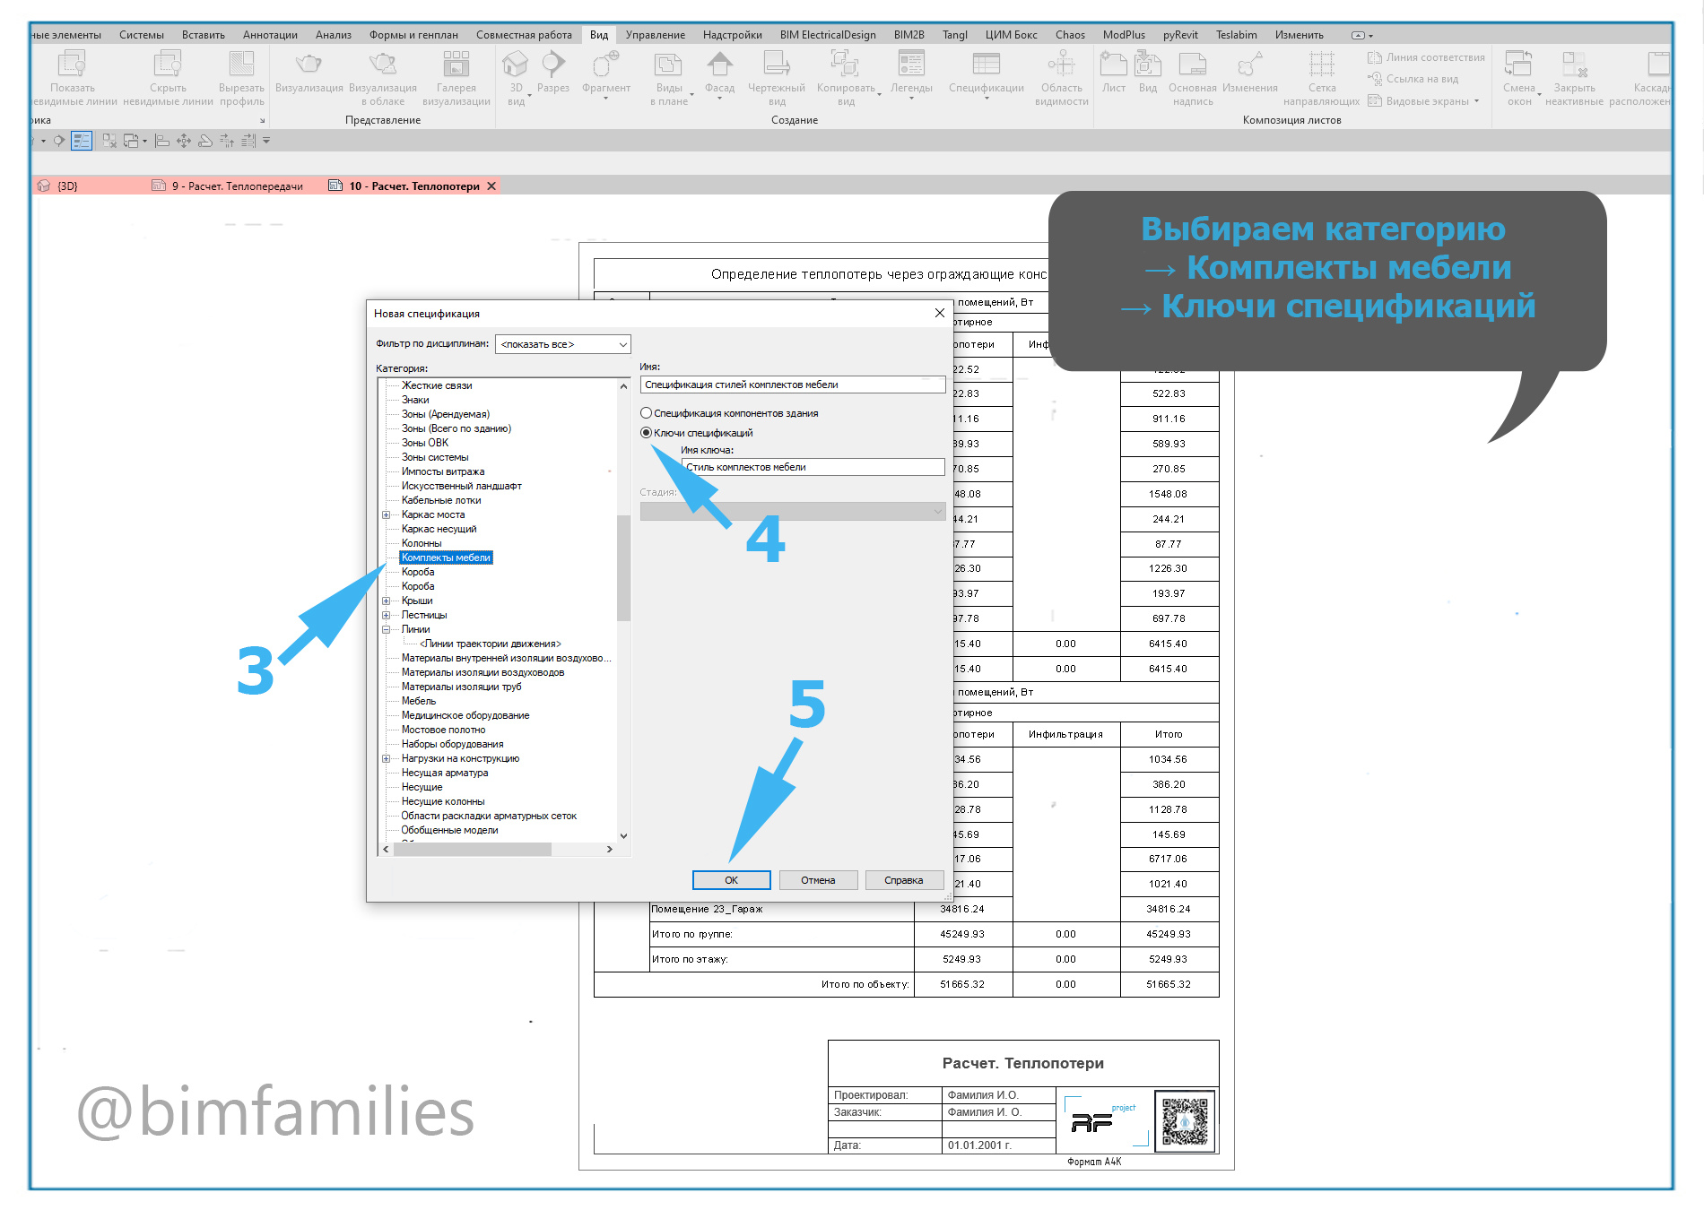
Task: Click the Визуализация render tool
Action: pyautogui.click(x=309, y=72)
